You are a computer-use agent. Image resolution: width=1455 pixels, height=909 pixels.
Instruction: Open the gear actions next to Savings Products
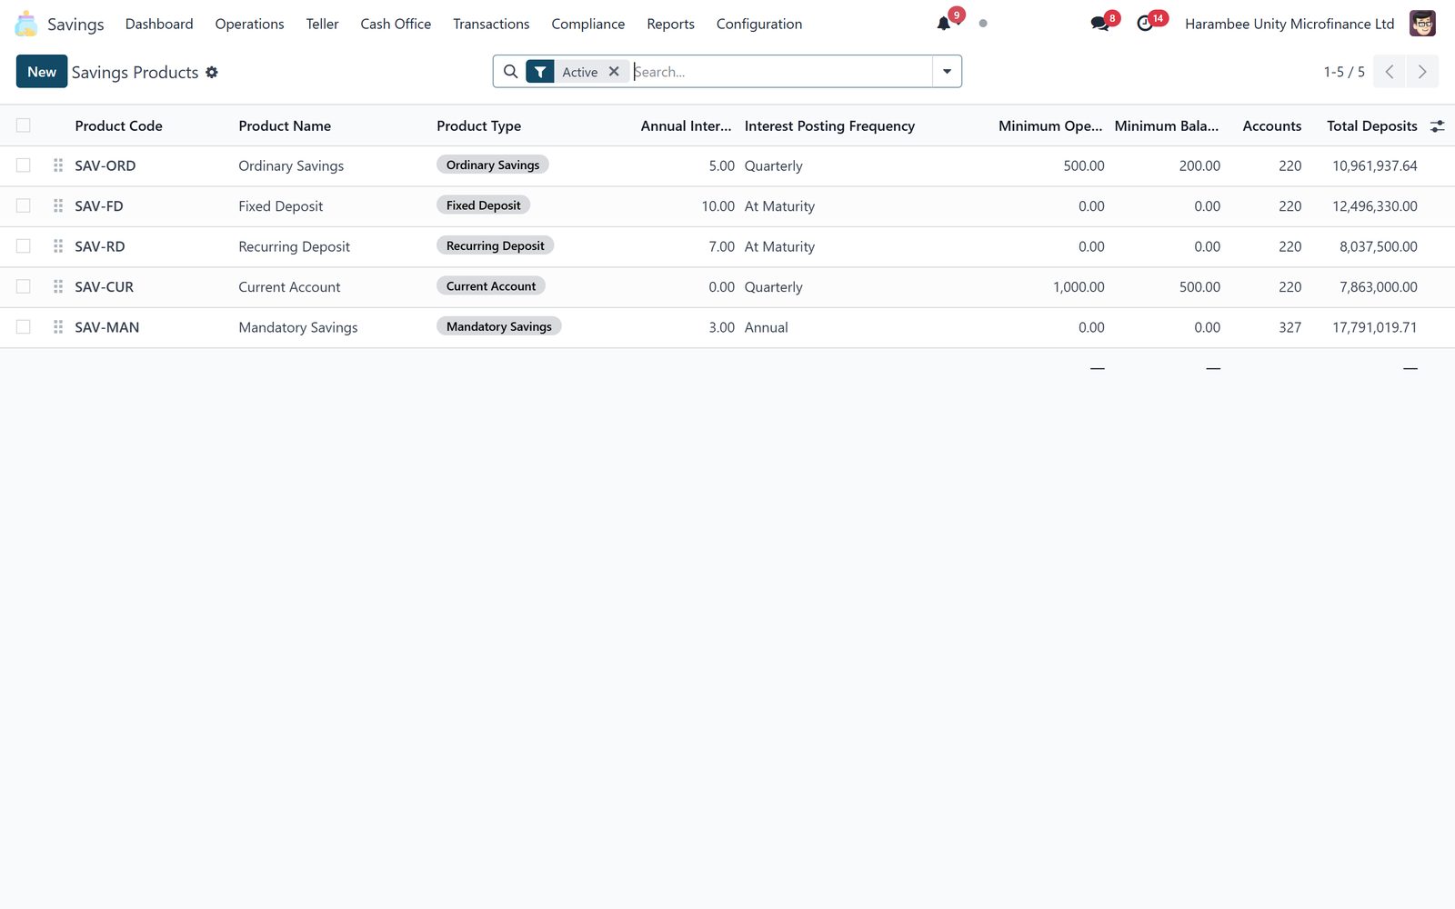212,72
